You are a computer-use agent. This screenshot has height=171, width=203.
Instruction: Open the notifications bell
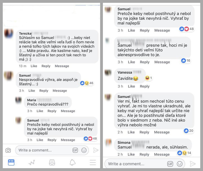coord(72,162)
